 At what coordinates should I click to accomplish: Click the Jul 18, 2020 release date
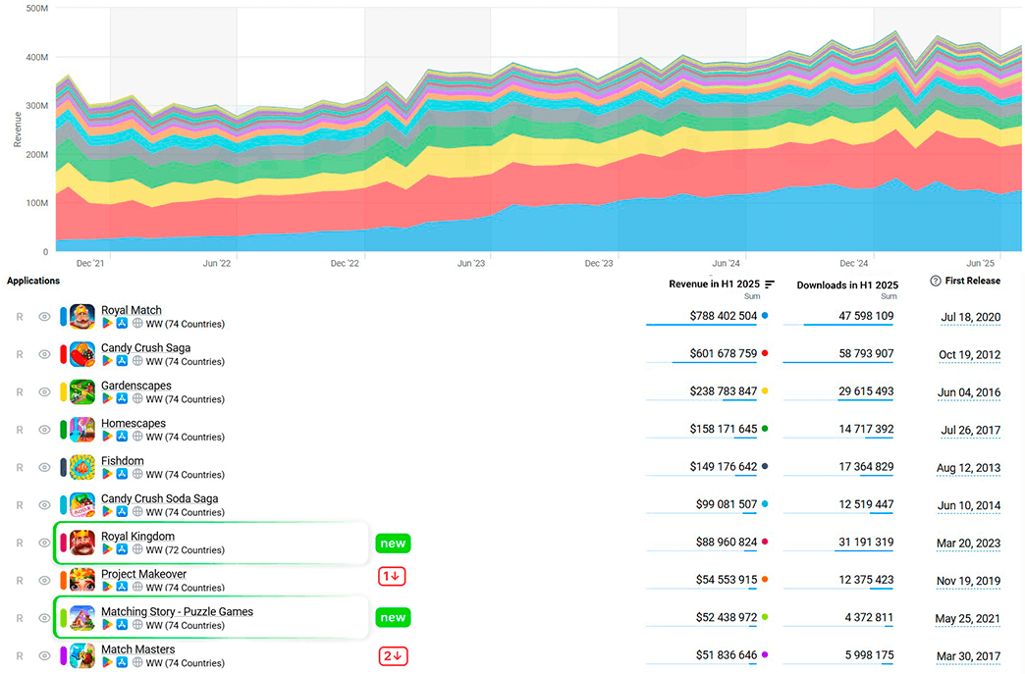pos(971,318)
